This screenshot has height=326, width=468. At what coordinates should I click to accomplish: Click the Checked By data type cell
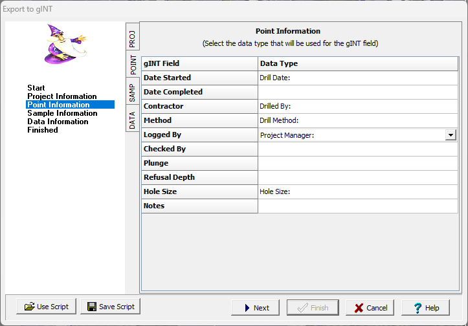(357, 149)
